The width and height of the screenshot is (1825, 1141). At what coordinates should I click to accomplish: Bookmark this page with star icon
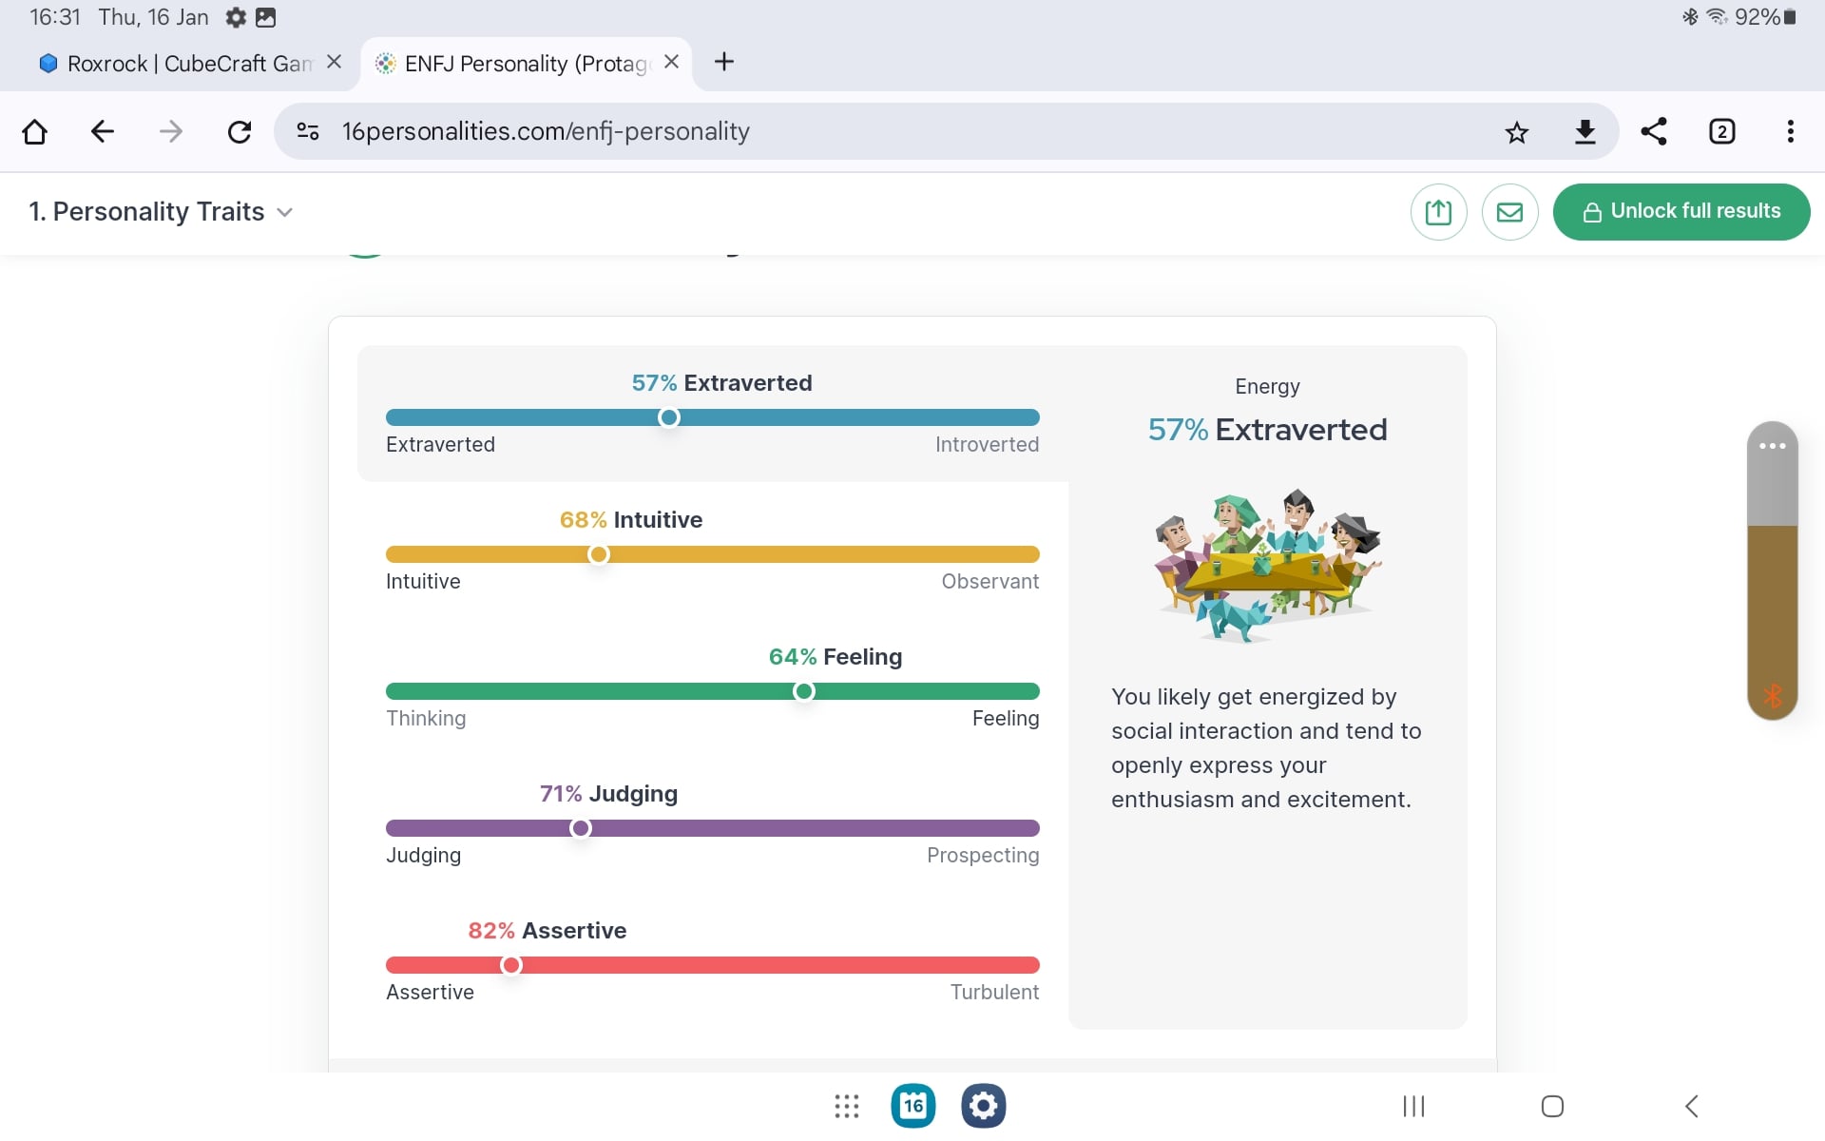click(1517, 131)
